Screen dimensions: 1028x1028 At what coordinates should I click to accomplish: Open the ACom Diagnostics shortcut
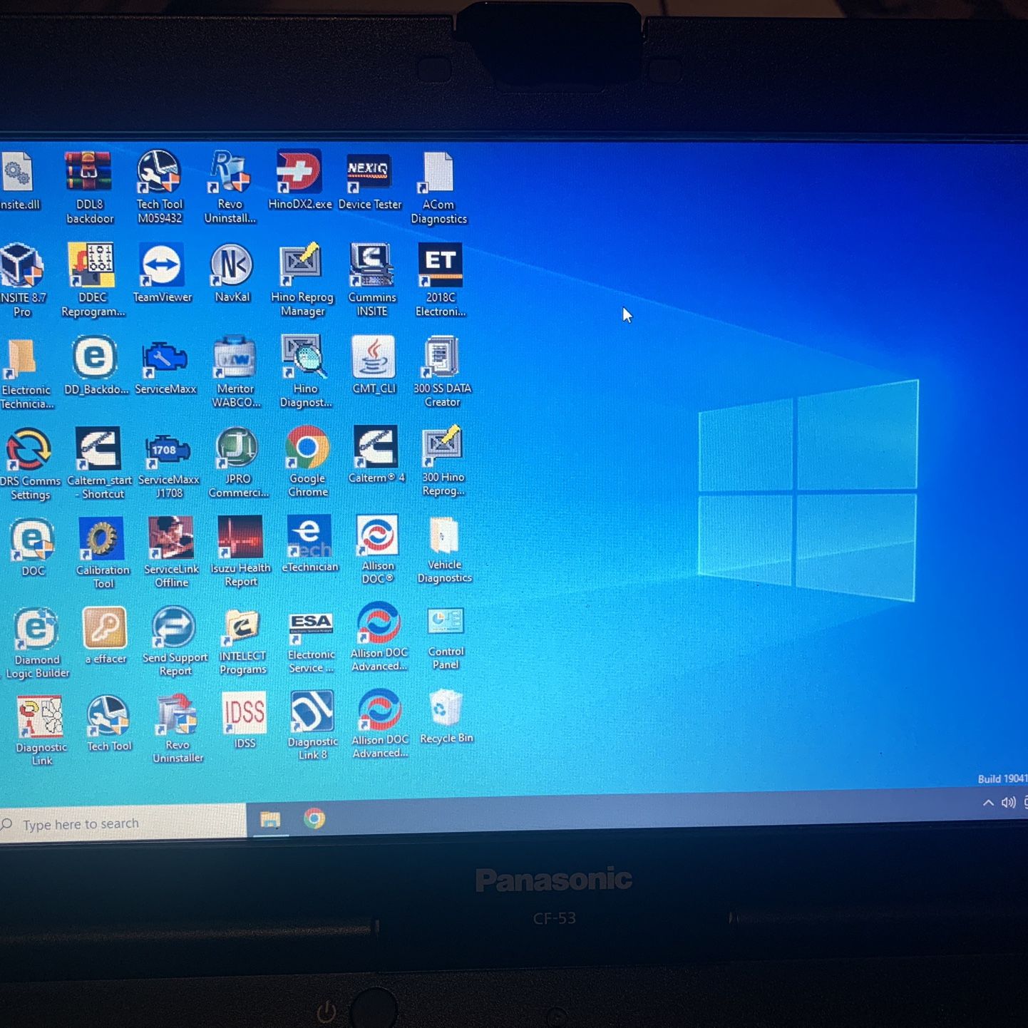coord(437,173)
